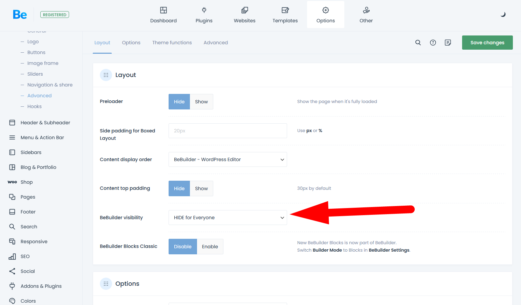Open the help question mark icon
The image size is (521, 305).
tap(433, 43)
